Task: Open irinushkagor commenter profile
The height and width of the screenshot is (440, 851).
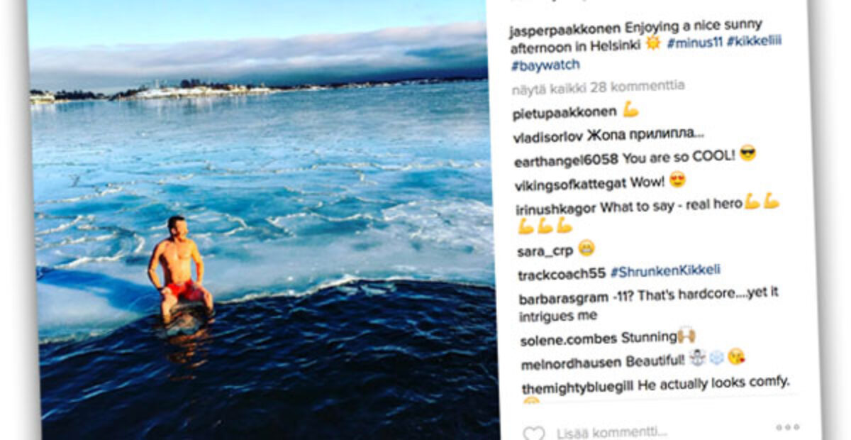Action: click(557, 209)
